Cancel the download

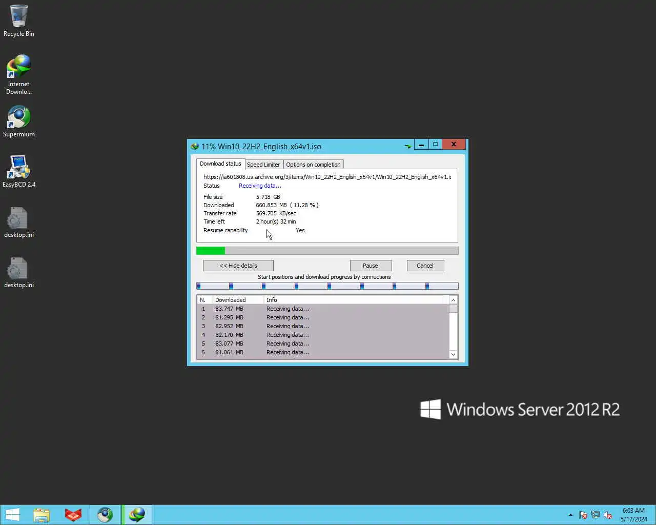(425, 266)
